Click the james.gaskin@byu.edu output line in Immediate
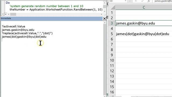Image resolution: width=172 pixels, height=97 pixels. coord(18,30)
